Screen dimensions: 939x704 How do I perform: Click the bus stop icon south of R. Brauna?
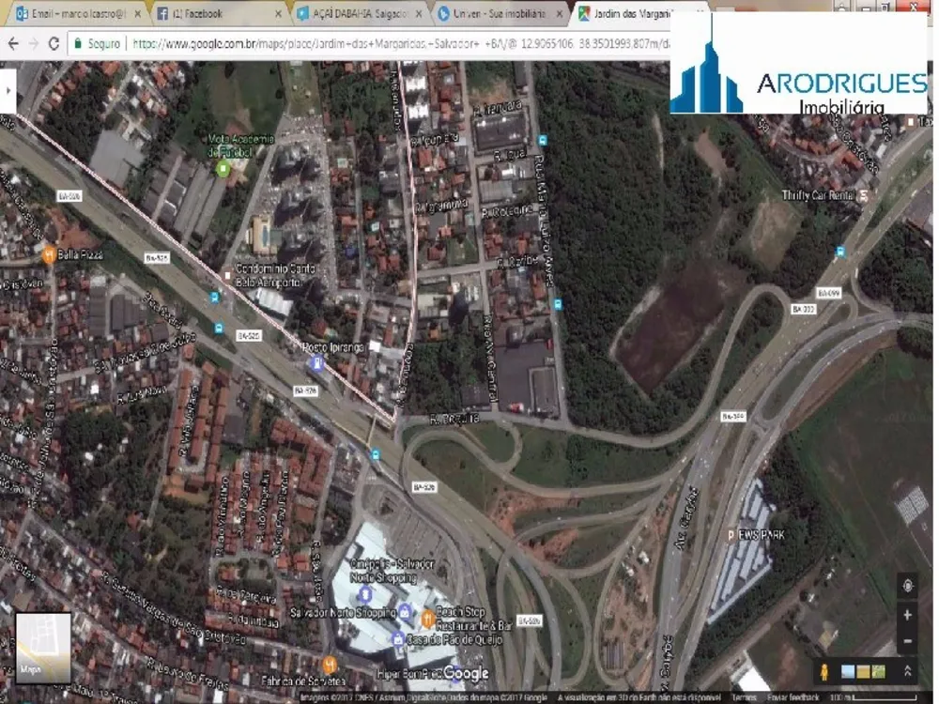376,455
